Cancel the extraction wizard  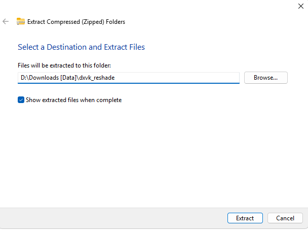(x=285, y=218)
